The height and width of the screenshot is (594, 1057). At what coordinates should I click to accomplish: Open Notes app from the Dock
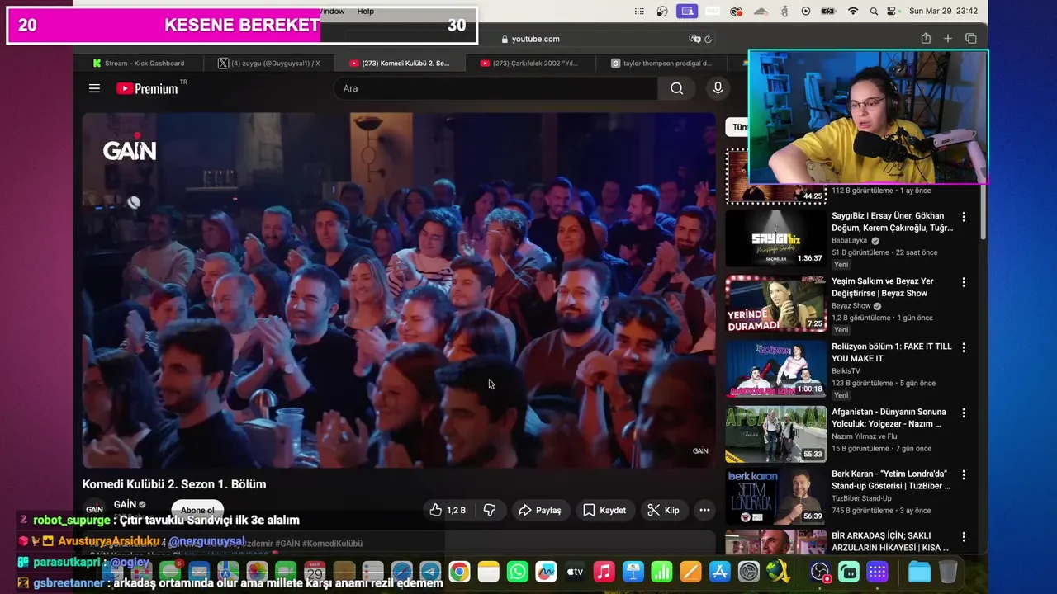(489, 572)
